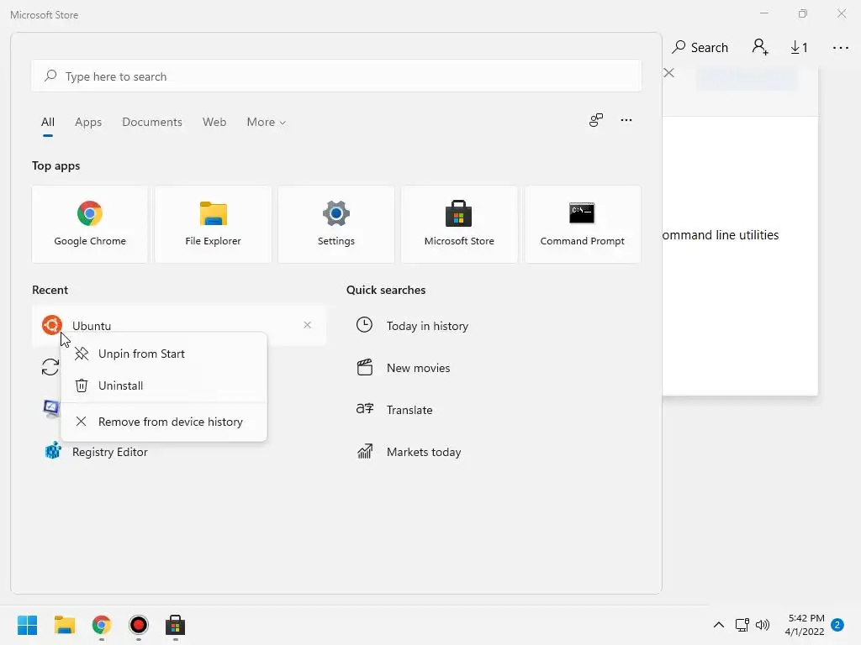Open File Explorer tile in Top apps

213,224
